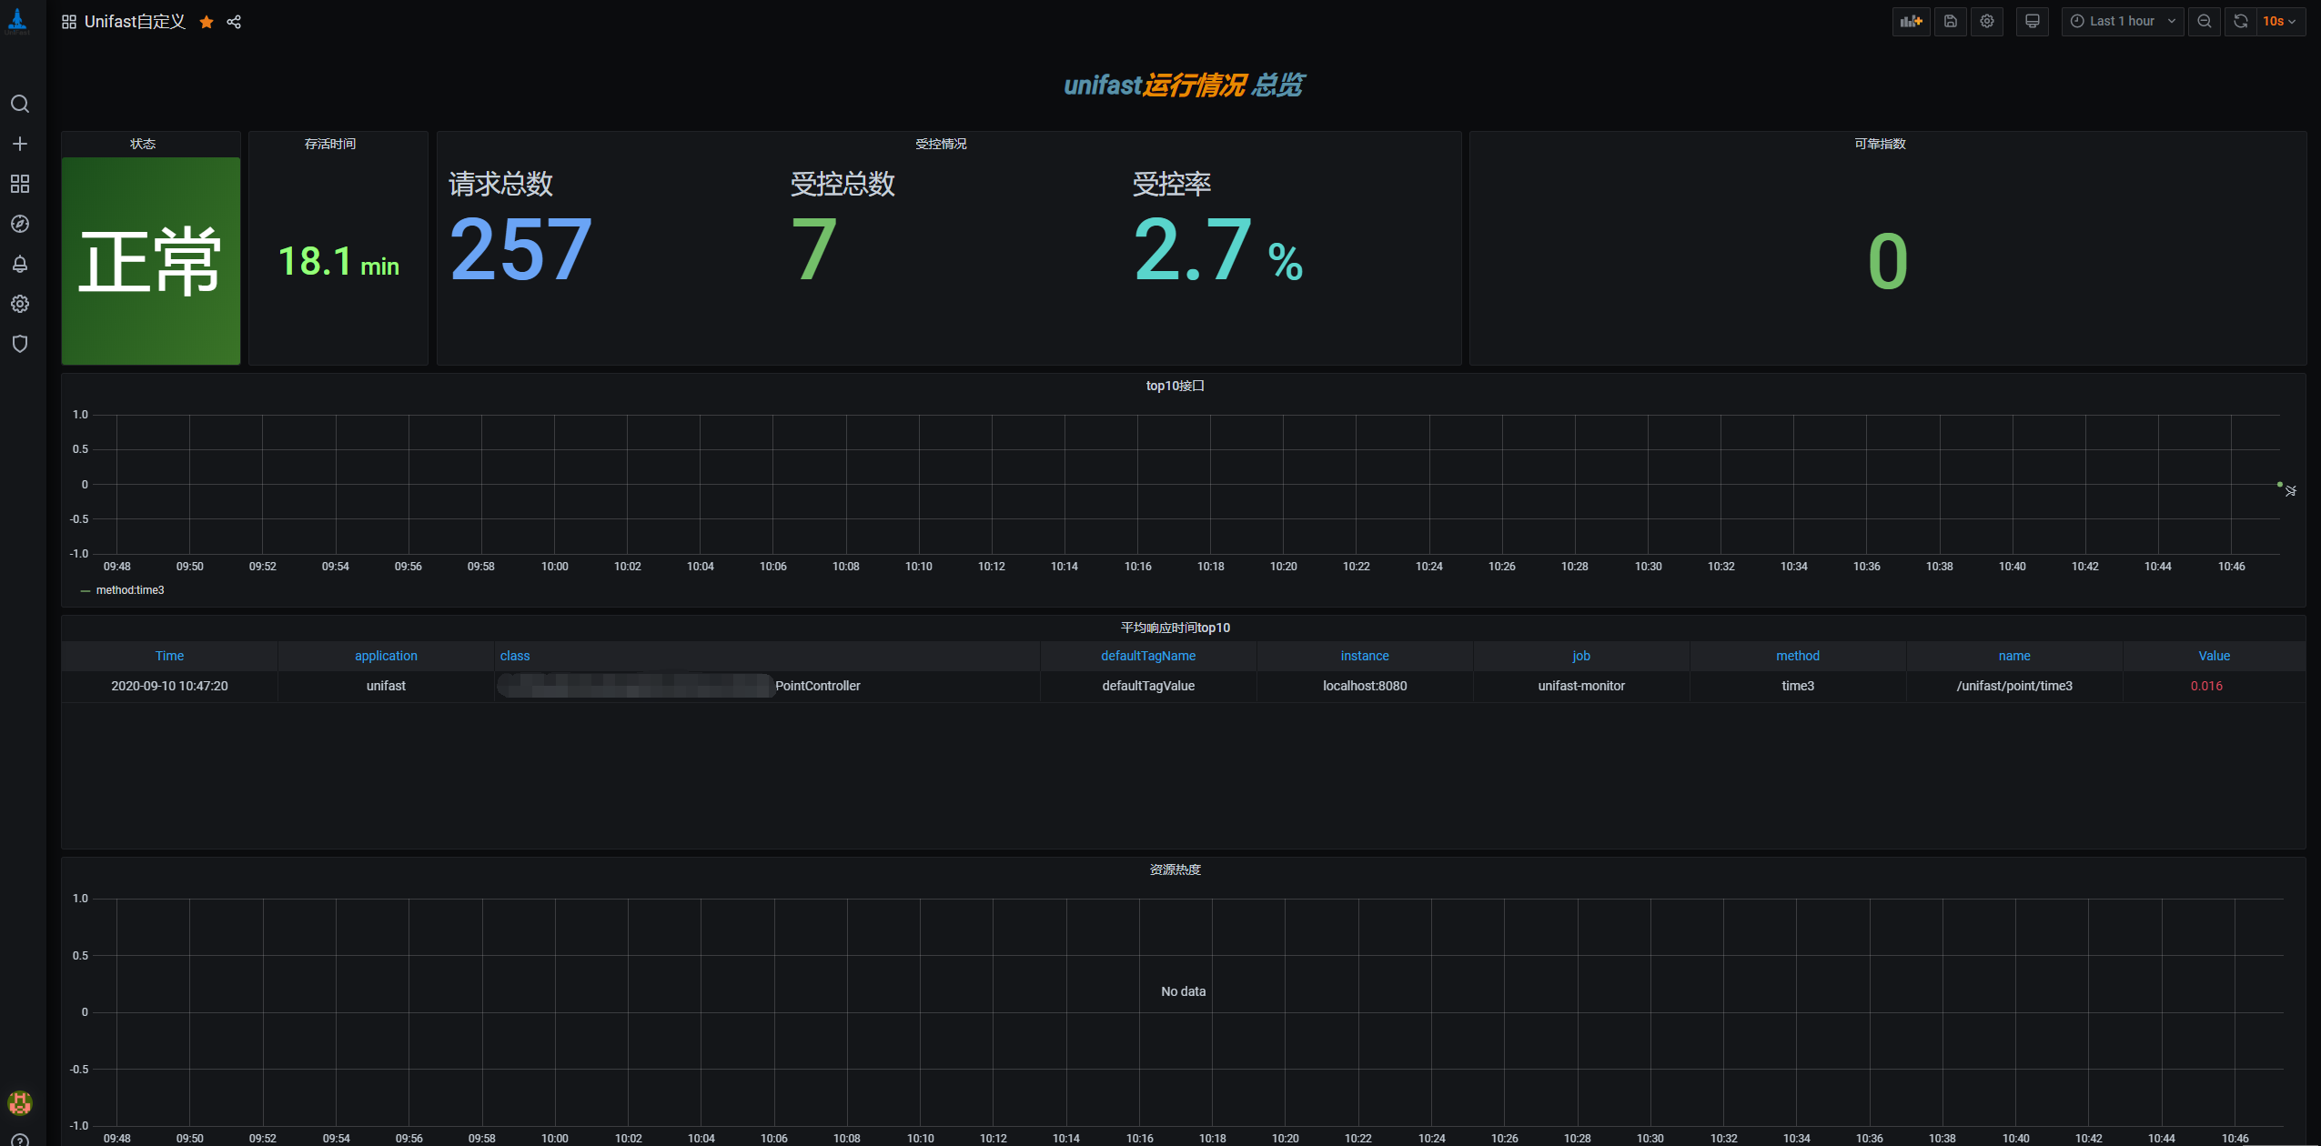Image resolution: width=2321 pixels, height=1146 pixels.
Task: Click the zoom out time range button
Action: coord(2204,21)
